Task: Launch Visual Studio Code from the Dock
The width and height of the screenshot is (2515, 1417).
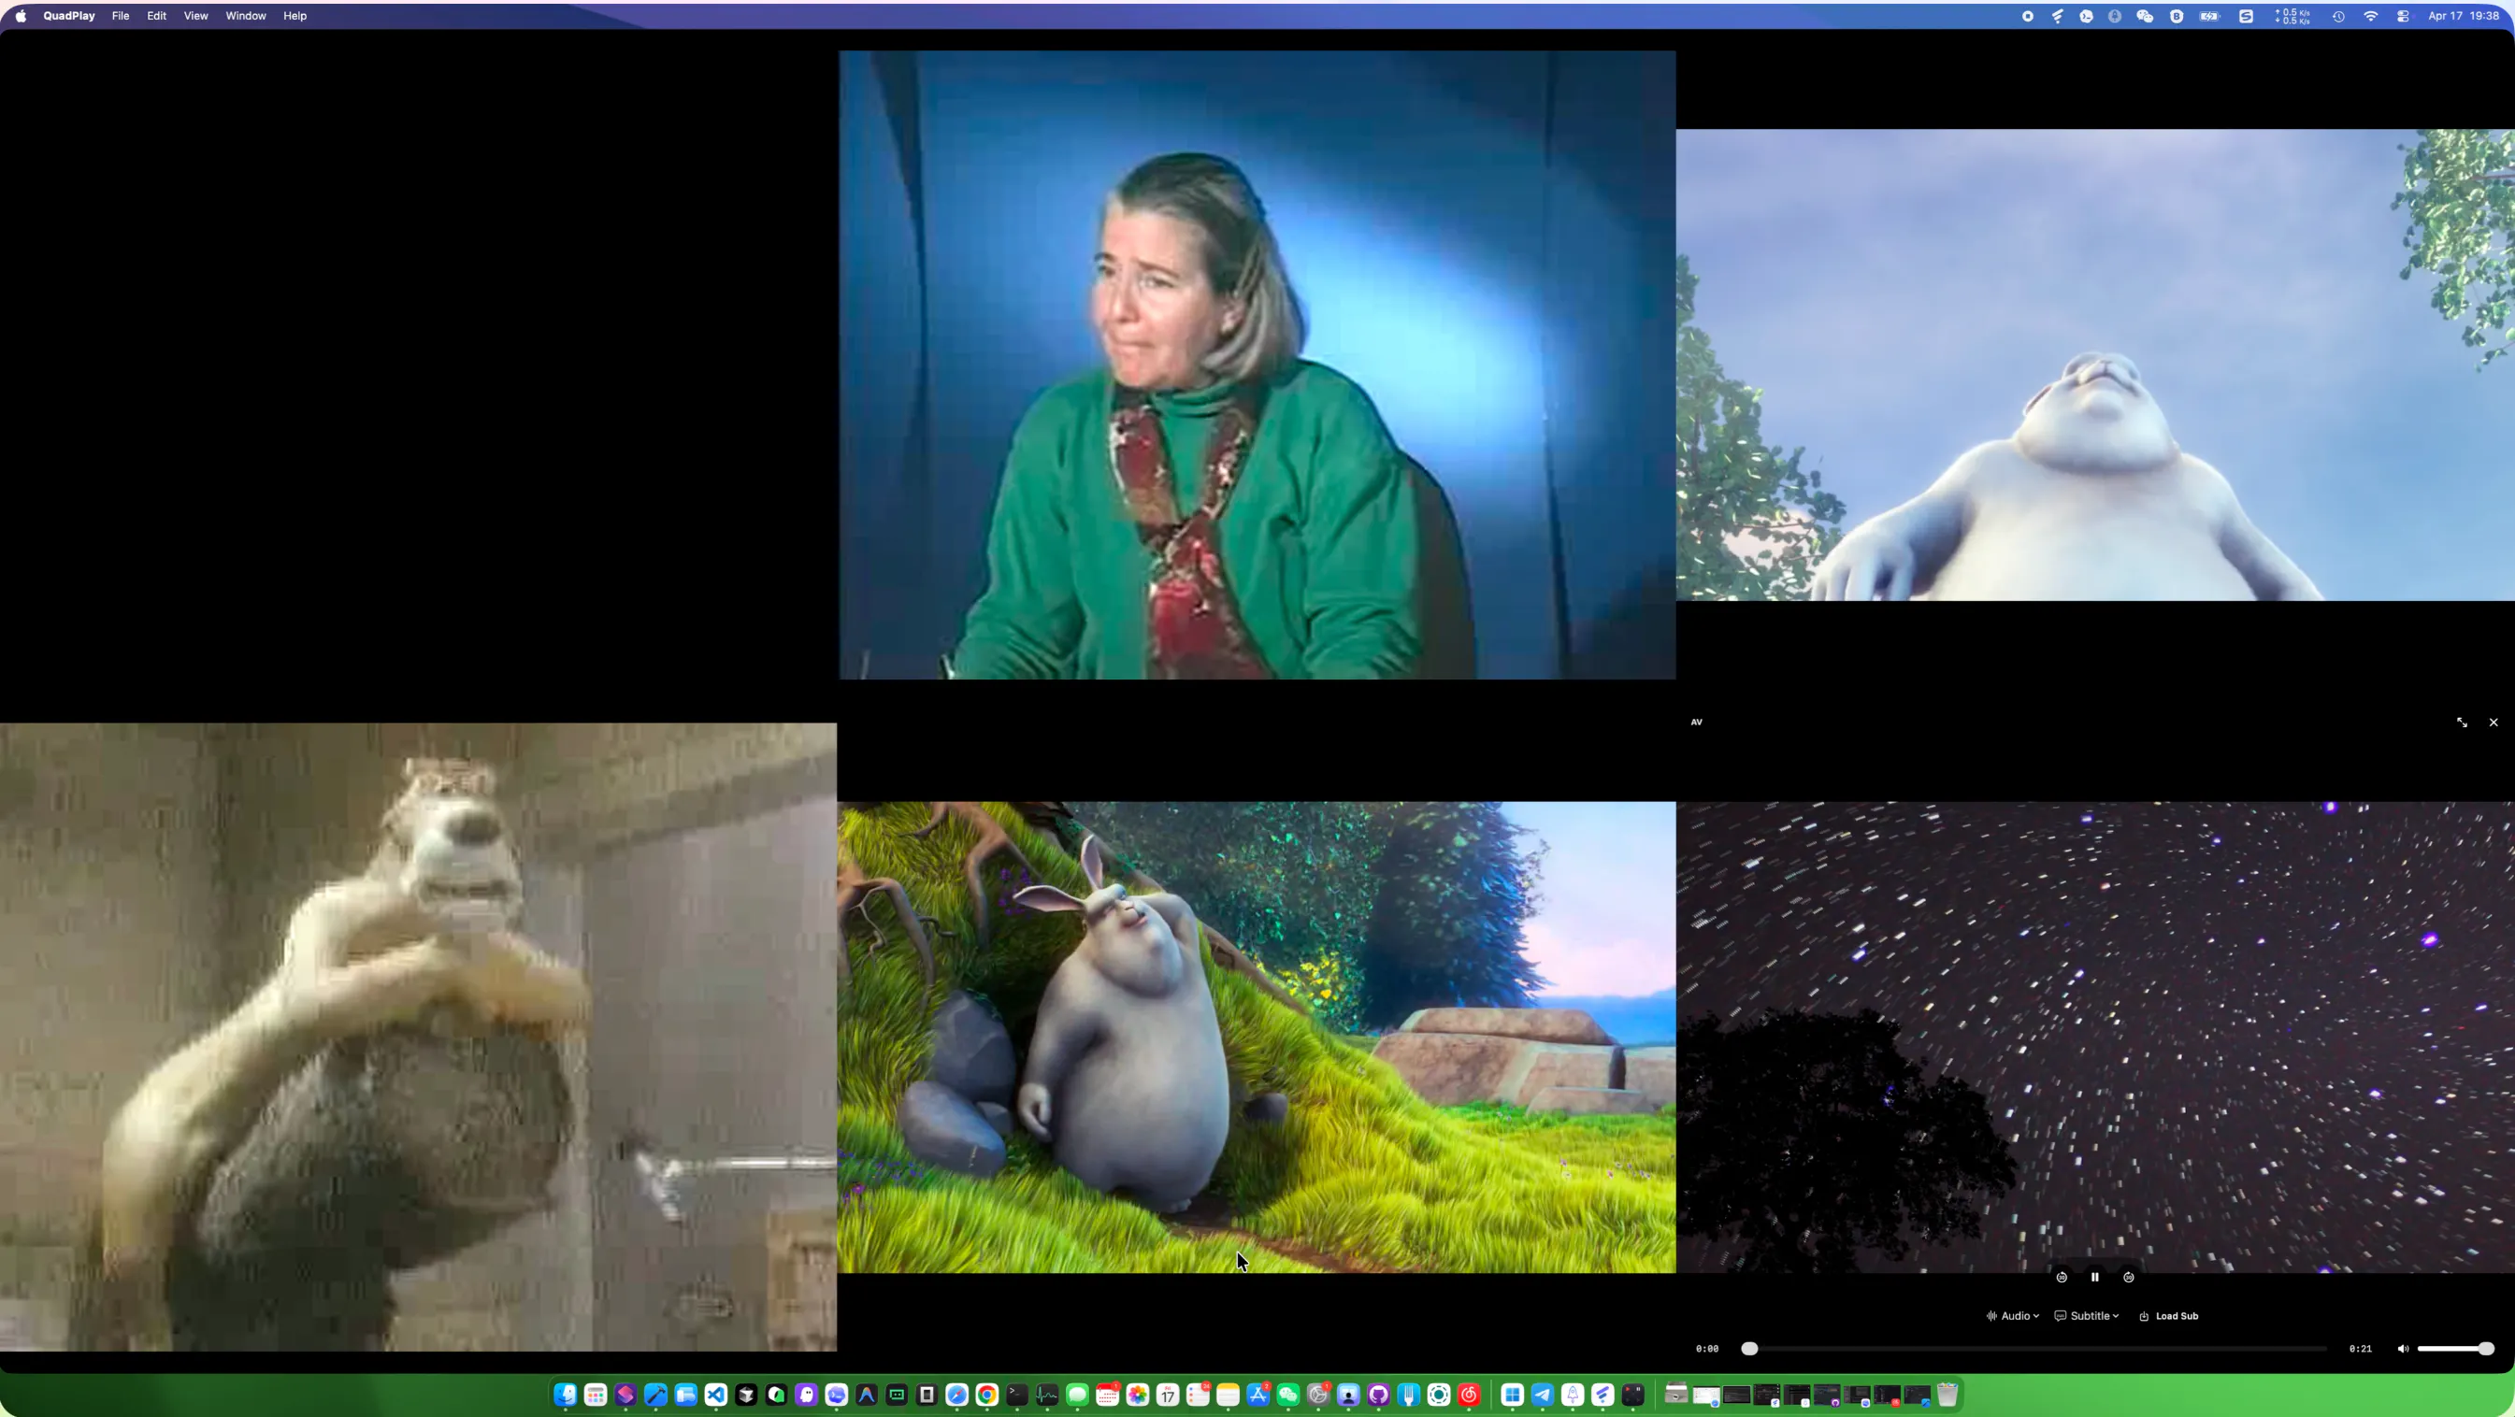Action: pos(715,1395)
